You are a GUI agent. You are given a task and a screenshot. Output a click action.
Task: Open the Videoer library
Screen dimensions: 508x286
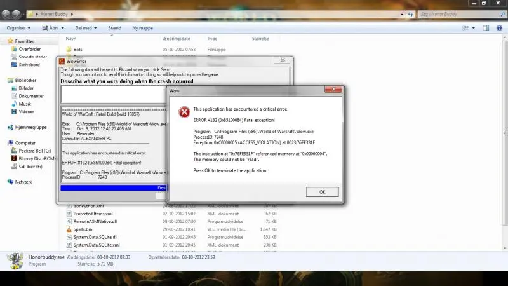[x=26, y=112]
